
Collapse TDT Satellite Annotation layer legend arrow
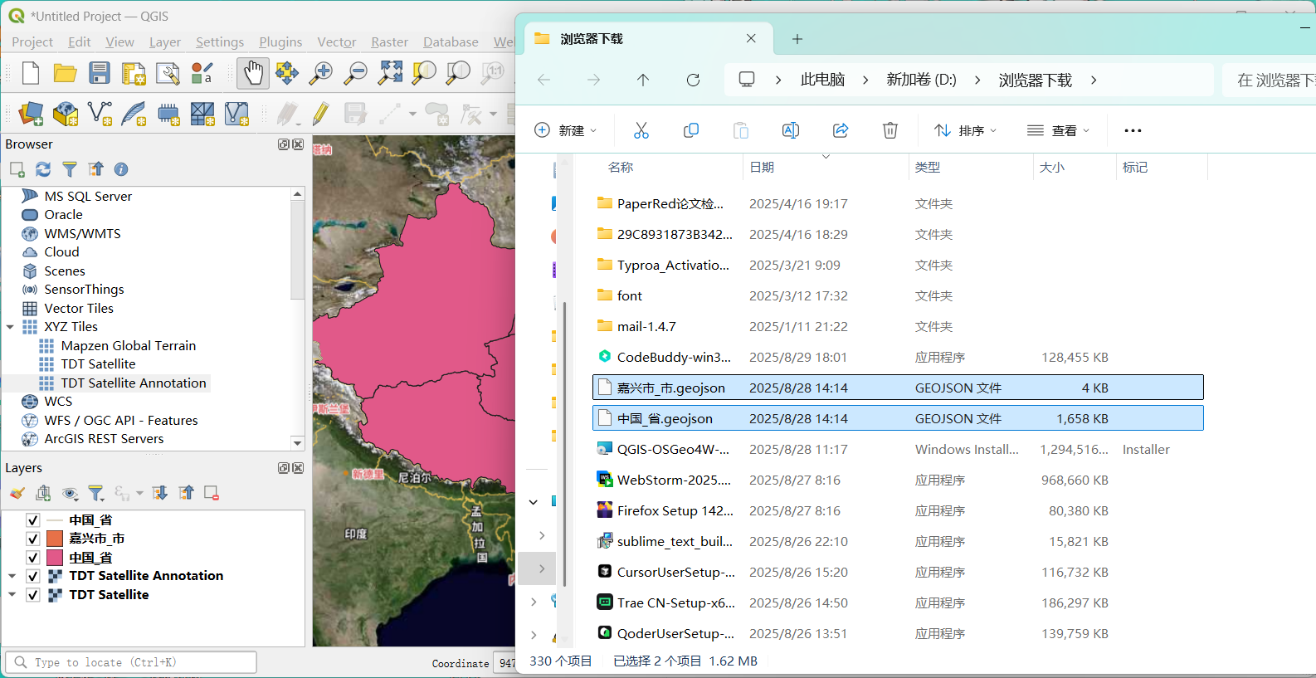pyautogui.click(x=12, y=576)
